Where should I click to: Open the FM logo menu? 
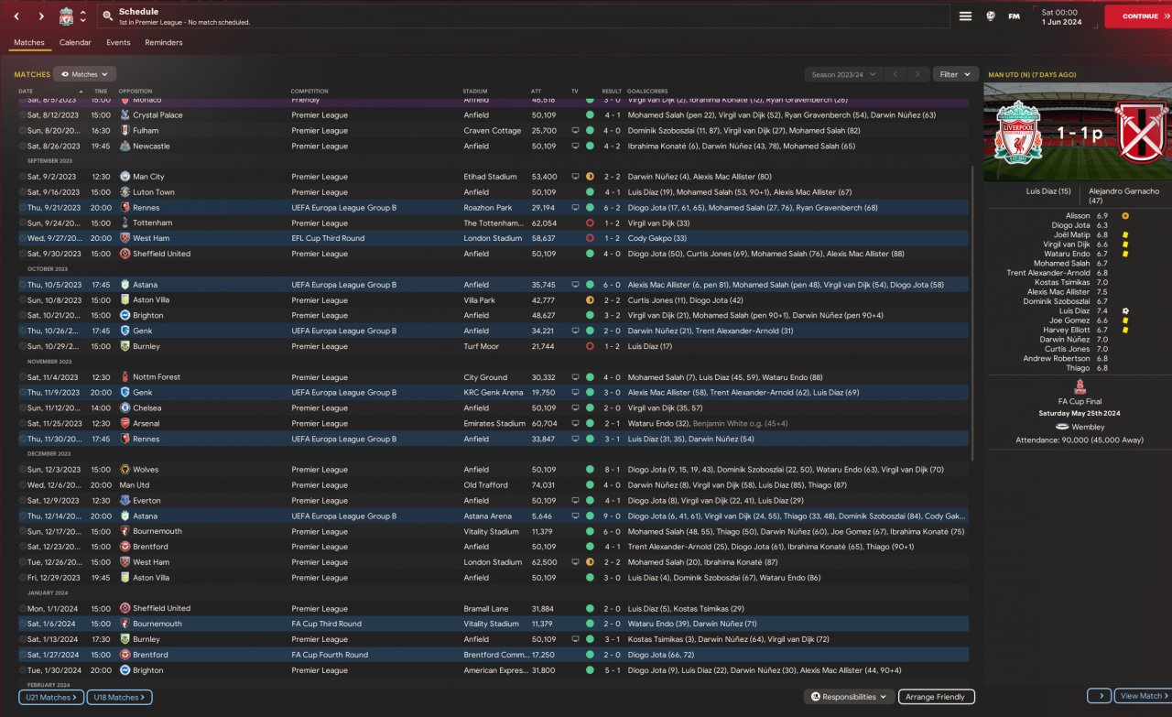(1015, 16)
